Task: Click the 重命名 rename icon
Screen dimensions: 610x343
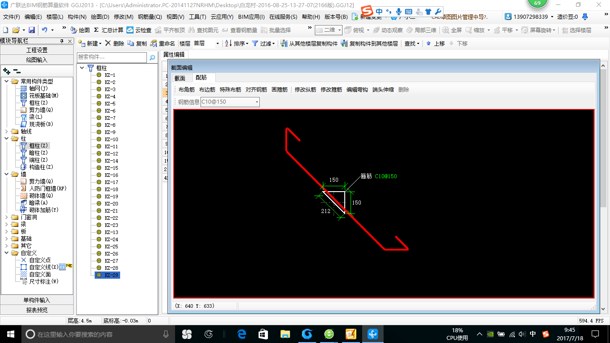Action: click(x=154, y=43)
